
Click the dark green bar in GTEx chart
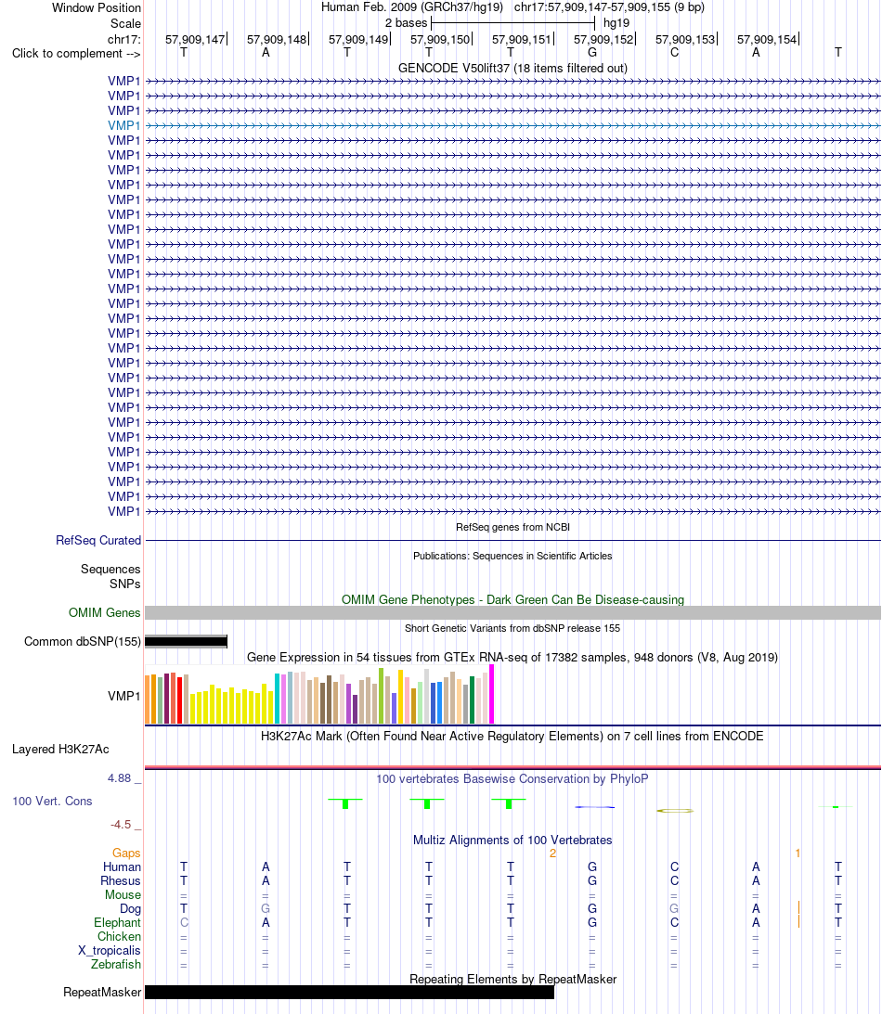tap(472, 700)
